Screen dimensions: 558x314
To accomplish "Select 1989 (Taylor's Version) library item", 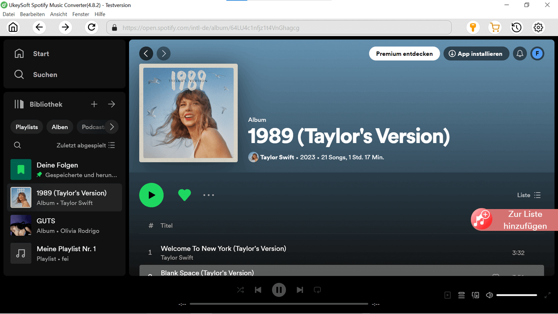I will point(65,198).
